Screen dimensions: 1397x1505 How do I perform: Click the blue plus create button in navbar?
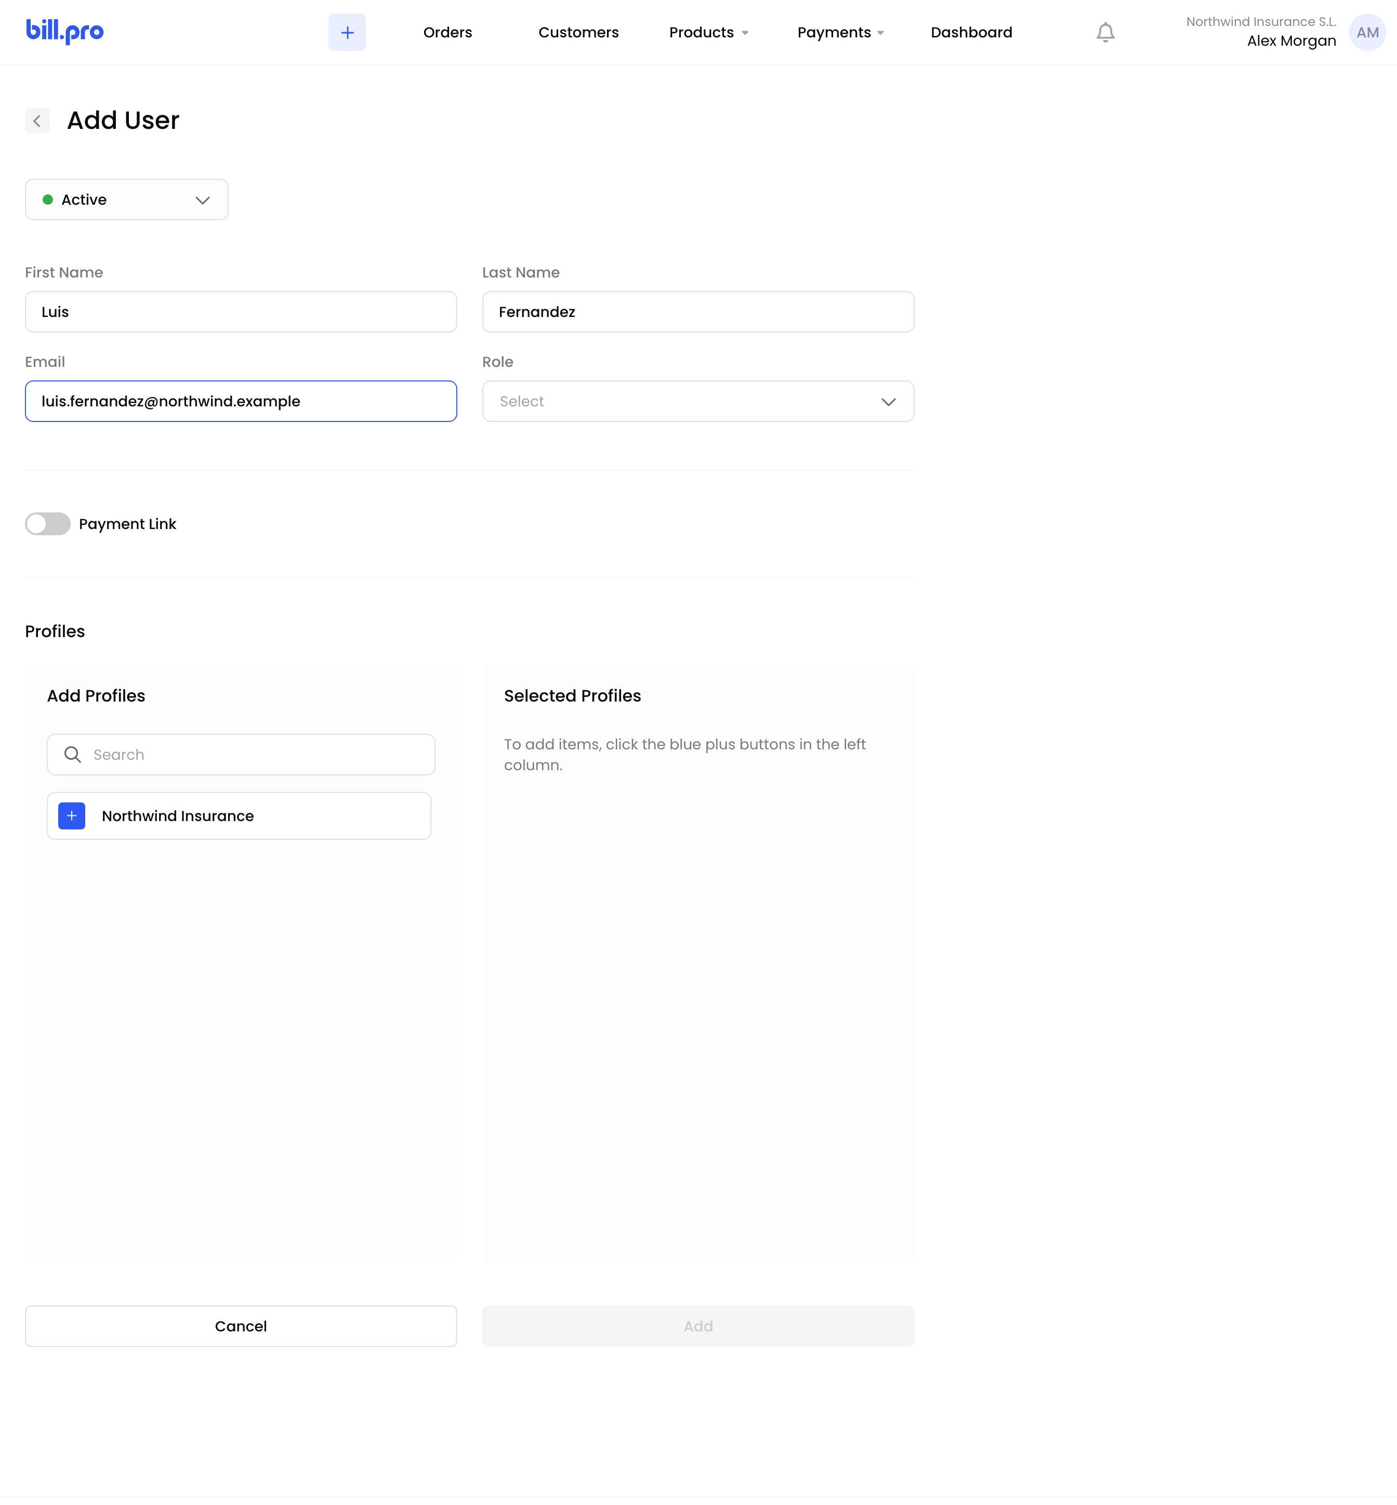pos(347,33)
